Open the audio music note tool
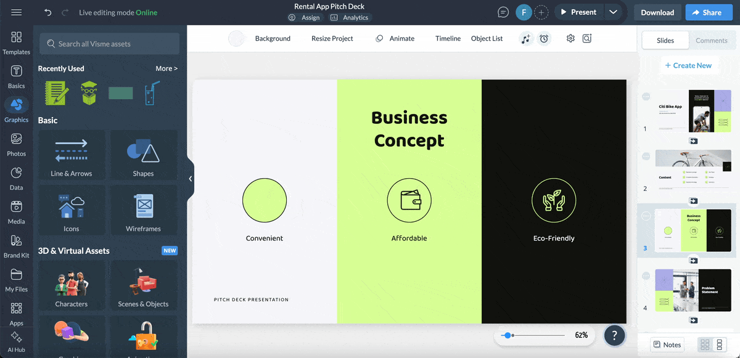The image size is (740, 358). 525,38
